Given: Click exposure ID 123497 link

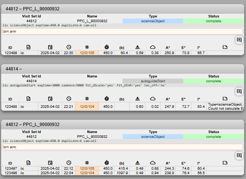Looking at the screenshot, I should click(11, 168).
